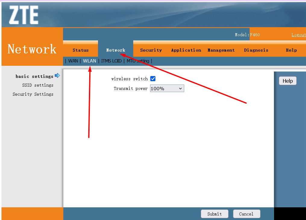Open the Transmit power dropdown
The width and height of the screenshot is (306, 220).
pos(167,88)
